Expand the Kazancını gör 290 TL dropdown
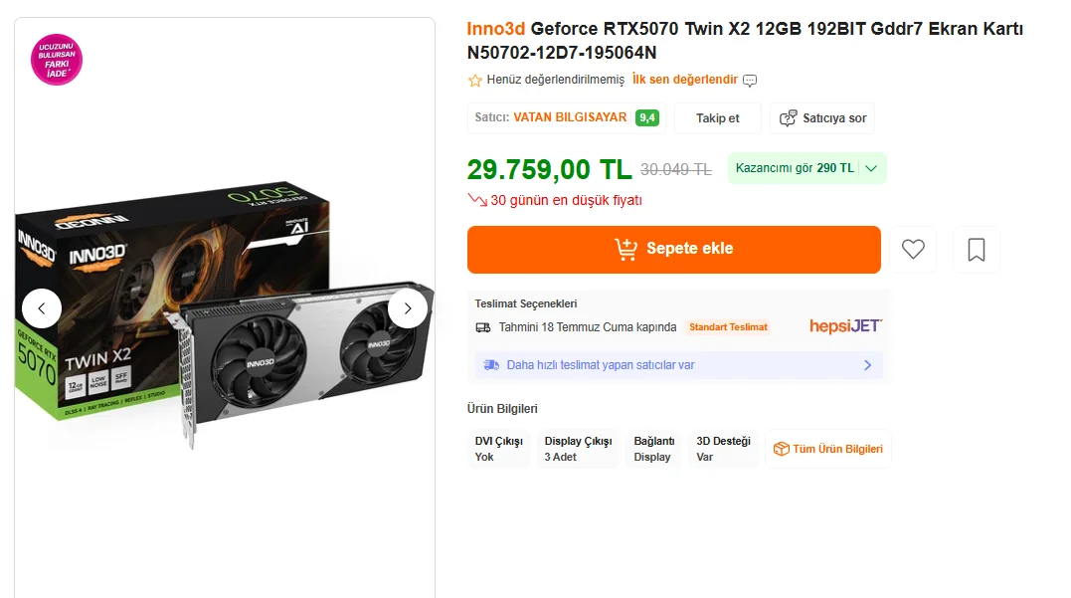The width and height of the screenshot is (1071, 598). pos(806,168)
